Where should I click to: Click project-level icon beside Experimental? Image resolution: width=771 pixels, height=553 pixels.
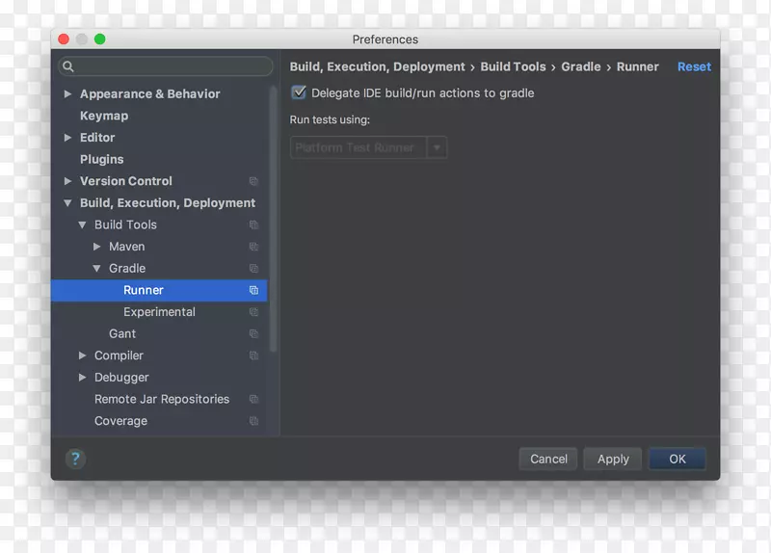point(253,311)
